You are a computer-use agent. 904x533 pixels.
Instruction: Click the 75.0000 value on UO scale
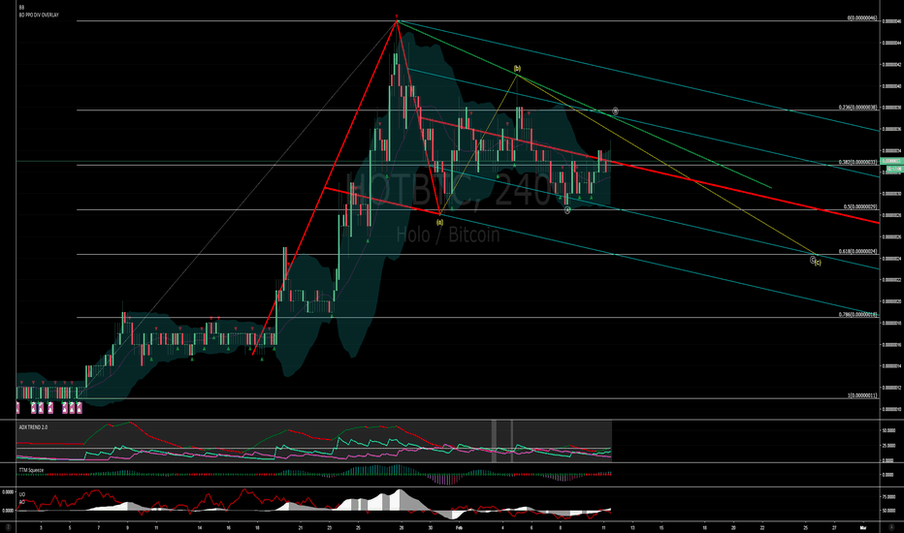point(889,496)
